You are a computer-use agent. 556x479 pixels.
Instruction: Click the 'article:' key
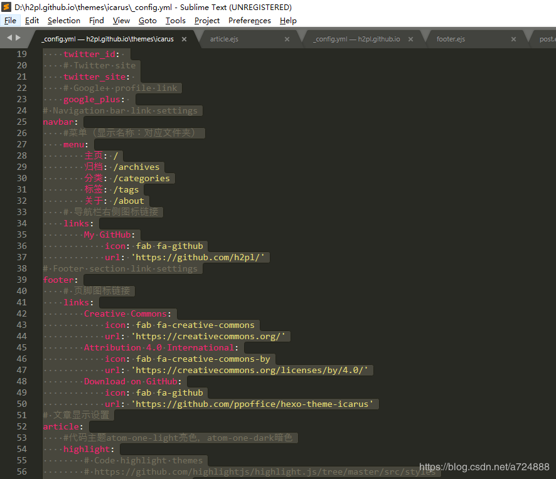pos(63,426)
